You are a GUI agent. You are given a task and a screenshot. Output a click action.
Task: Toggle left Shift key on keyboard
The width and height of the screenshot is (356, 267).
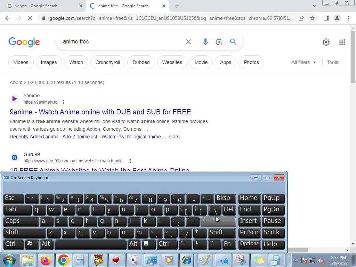(25, 233)
